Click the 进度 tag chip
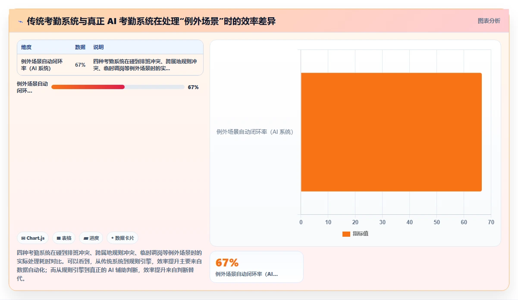Screen dimensions: 518x300 (91, 238)
